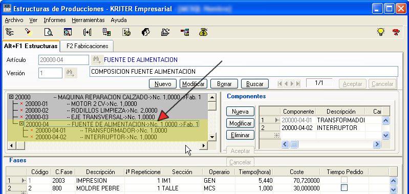
Task: Go to last record navigation arrow
Action: point(298,84)
